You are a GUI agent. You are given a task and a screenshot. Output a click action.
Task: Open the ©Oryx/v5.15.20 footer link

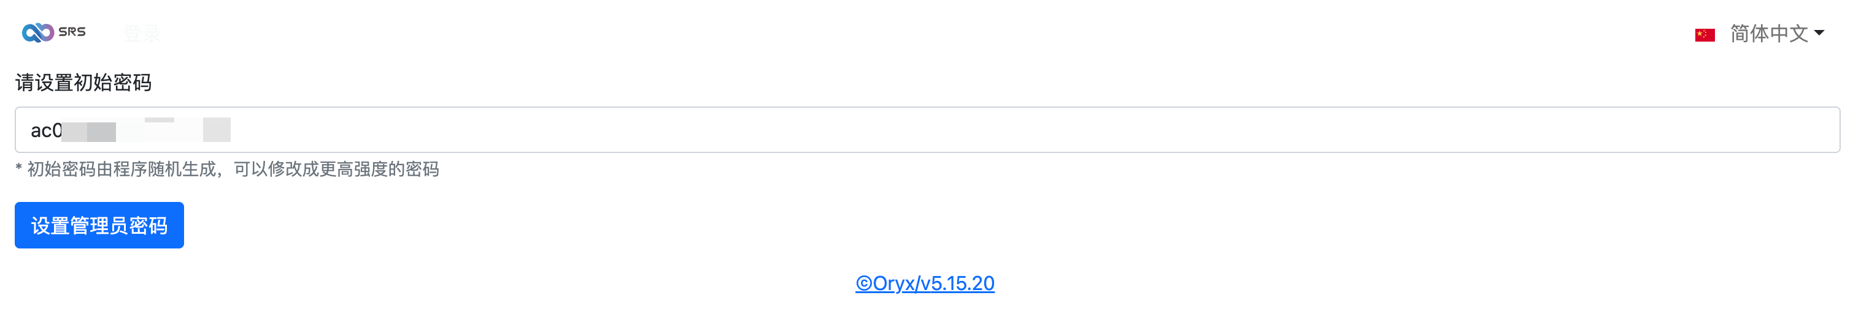pyautogui.click(x=924, y=283)
